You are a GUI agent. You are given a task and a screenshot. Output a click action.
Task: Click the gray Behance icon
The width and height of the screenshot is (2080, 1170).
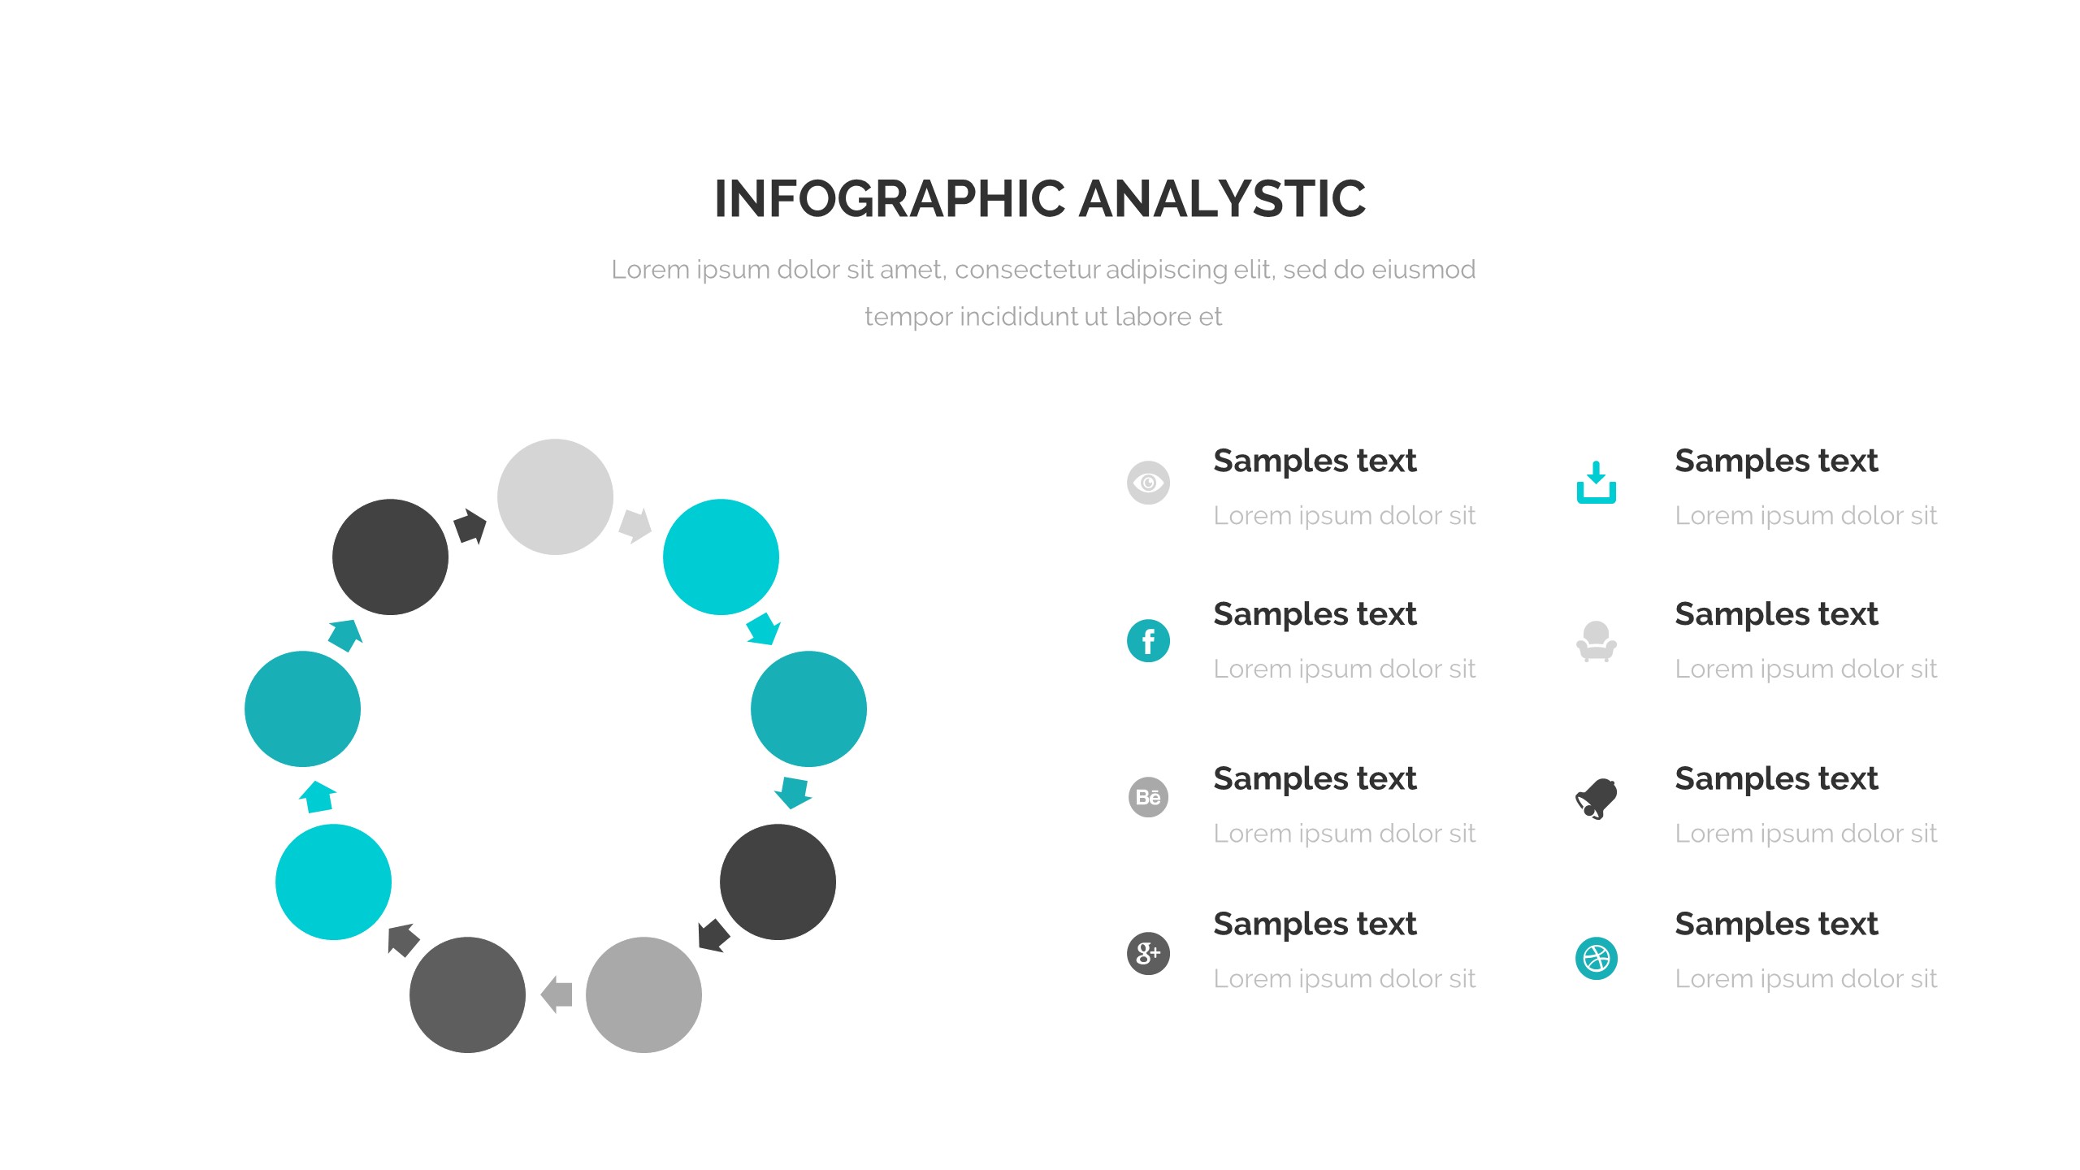click(x=1148, y=797)
